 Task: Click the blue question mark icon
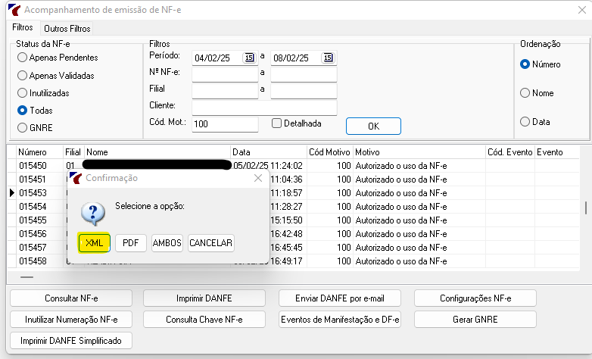tap(93, 214)
